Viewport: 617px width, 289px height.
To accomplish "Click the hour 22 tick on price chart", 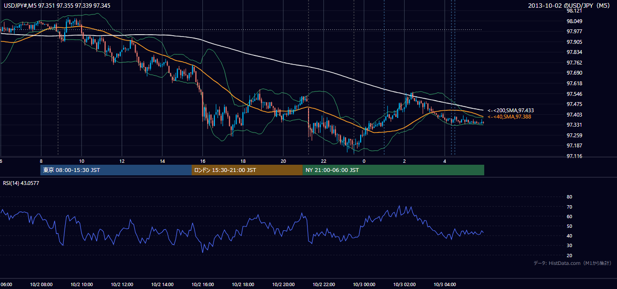I will [x=323, y=161].
